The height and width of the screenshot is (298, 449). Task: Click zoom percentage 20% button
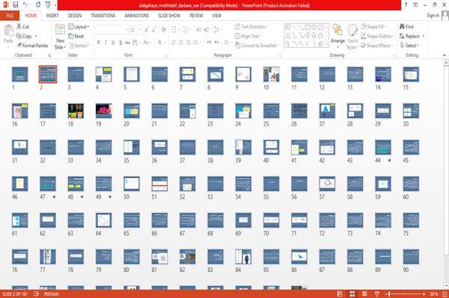pyautogui.click(x=434, y=294)
